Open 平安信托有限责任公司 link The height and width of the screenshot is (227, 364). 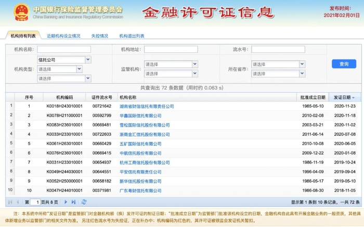pyautogui.click(x=140, y=172)
